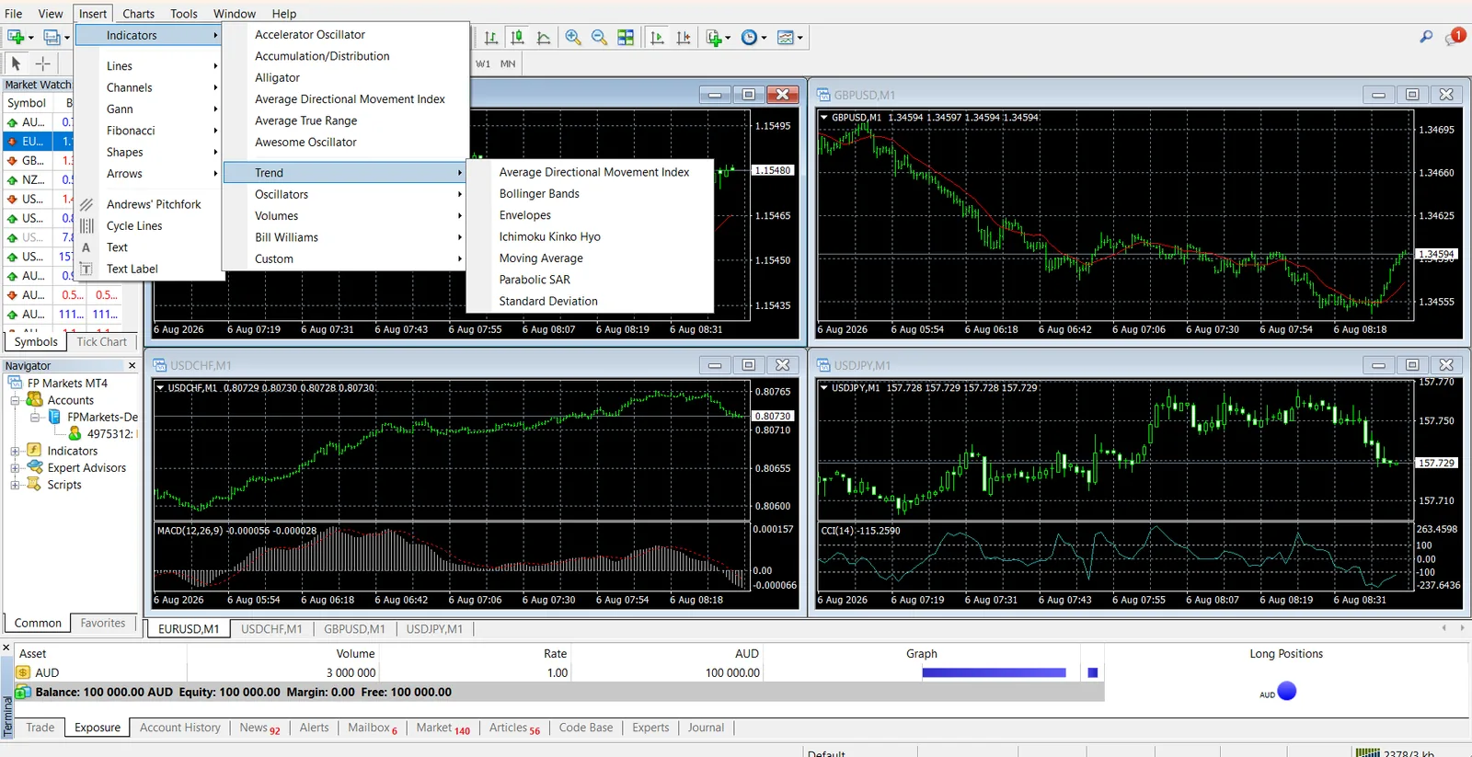The width and height of the screenshot is (1472, 757).
Task: Close the Navigator panel
Action: [132, 365]
